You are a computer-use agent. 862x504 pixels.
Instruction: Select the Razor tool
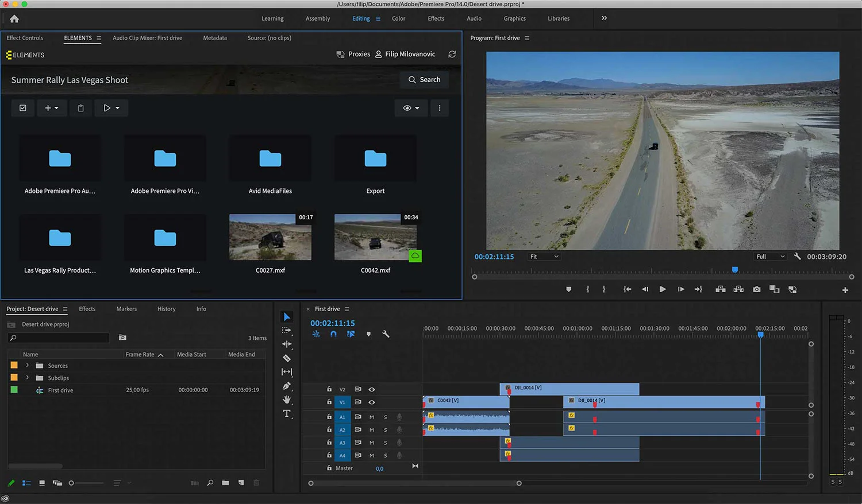[x=287, y=358]
